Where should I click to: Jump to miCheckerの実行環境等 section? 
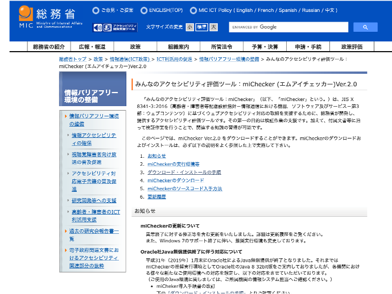(x=174, y=164)
